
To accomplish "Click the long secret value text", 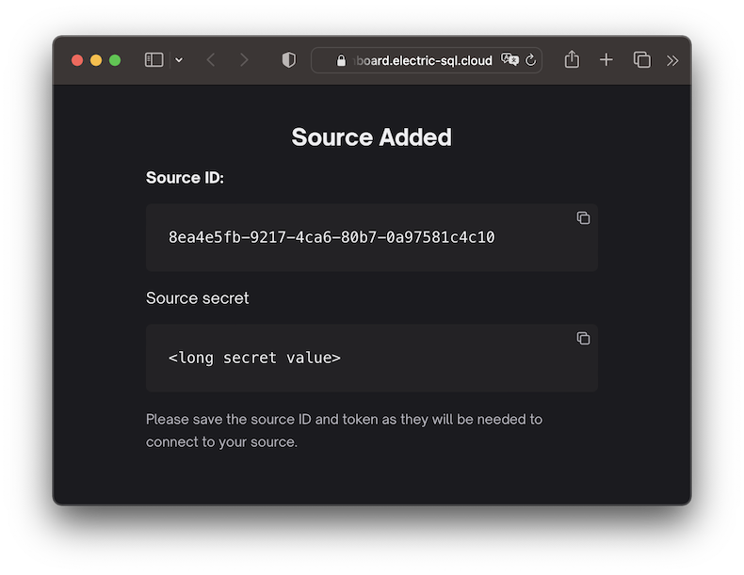I will (x=254, y=358).
